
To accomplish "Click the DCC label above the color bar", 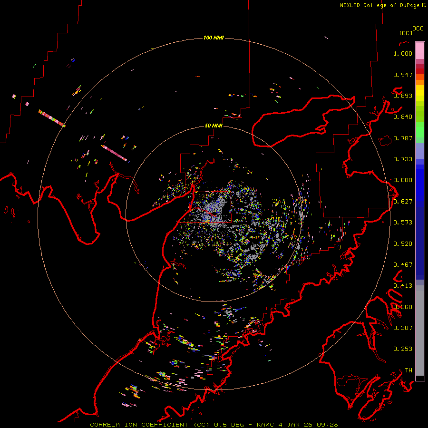I will [418, 29].
